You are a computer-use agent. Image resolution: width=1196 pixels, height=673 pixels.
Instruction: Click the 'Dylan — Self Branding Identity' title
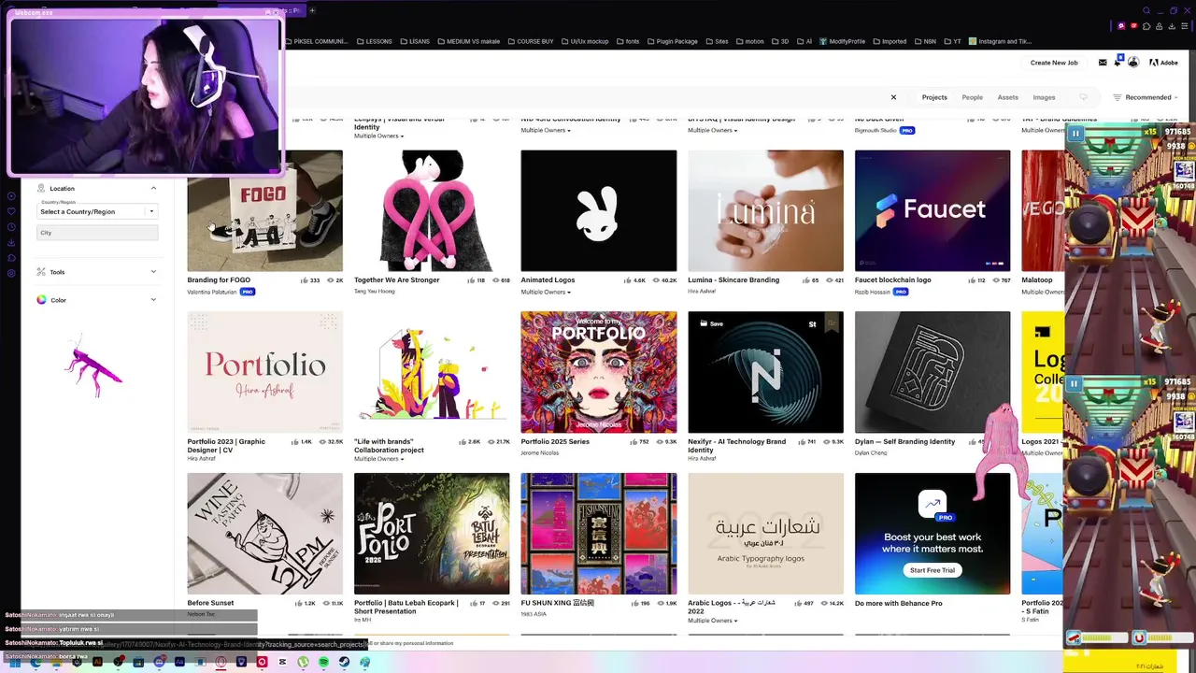coord(904,442)
